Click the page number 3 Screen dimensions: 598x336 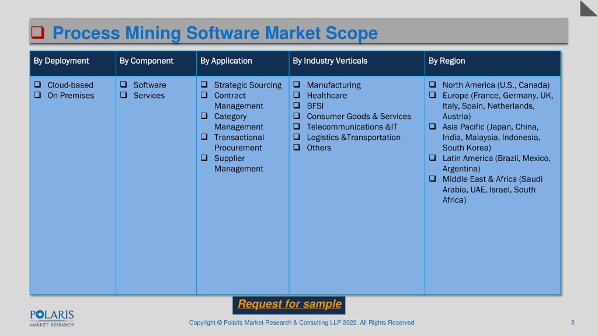(572, 323)
